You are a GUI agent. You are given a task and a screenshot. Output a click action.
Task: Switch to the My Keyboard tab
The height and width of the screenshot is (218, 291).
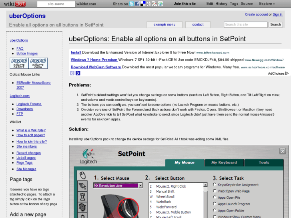pyautogui.click(x=224, y=162)
